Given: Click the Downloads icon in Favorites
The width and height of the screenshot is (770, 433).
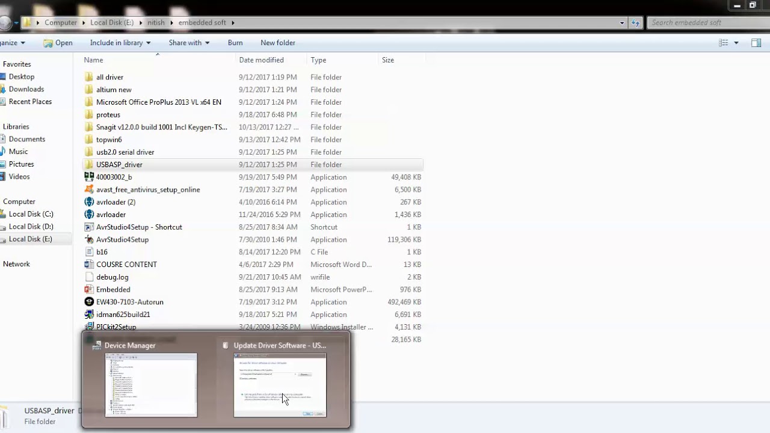Looking at the screenshot, I should click(2, 89).
